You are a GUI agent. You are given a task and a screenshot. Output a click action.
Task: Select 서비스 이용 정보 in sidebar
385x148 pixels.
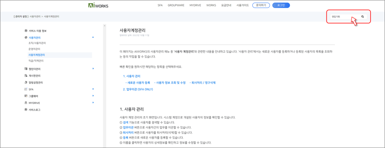point(37,31)
